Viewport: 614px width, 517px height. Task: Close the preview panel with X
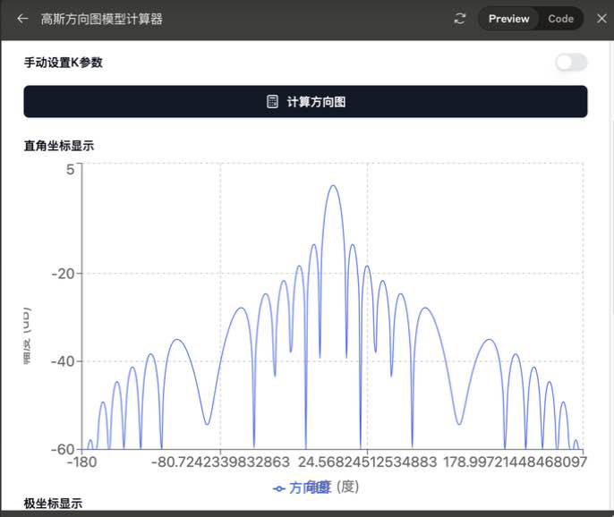601,19
